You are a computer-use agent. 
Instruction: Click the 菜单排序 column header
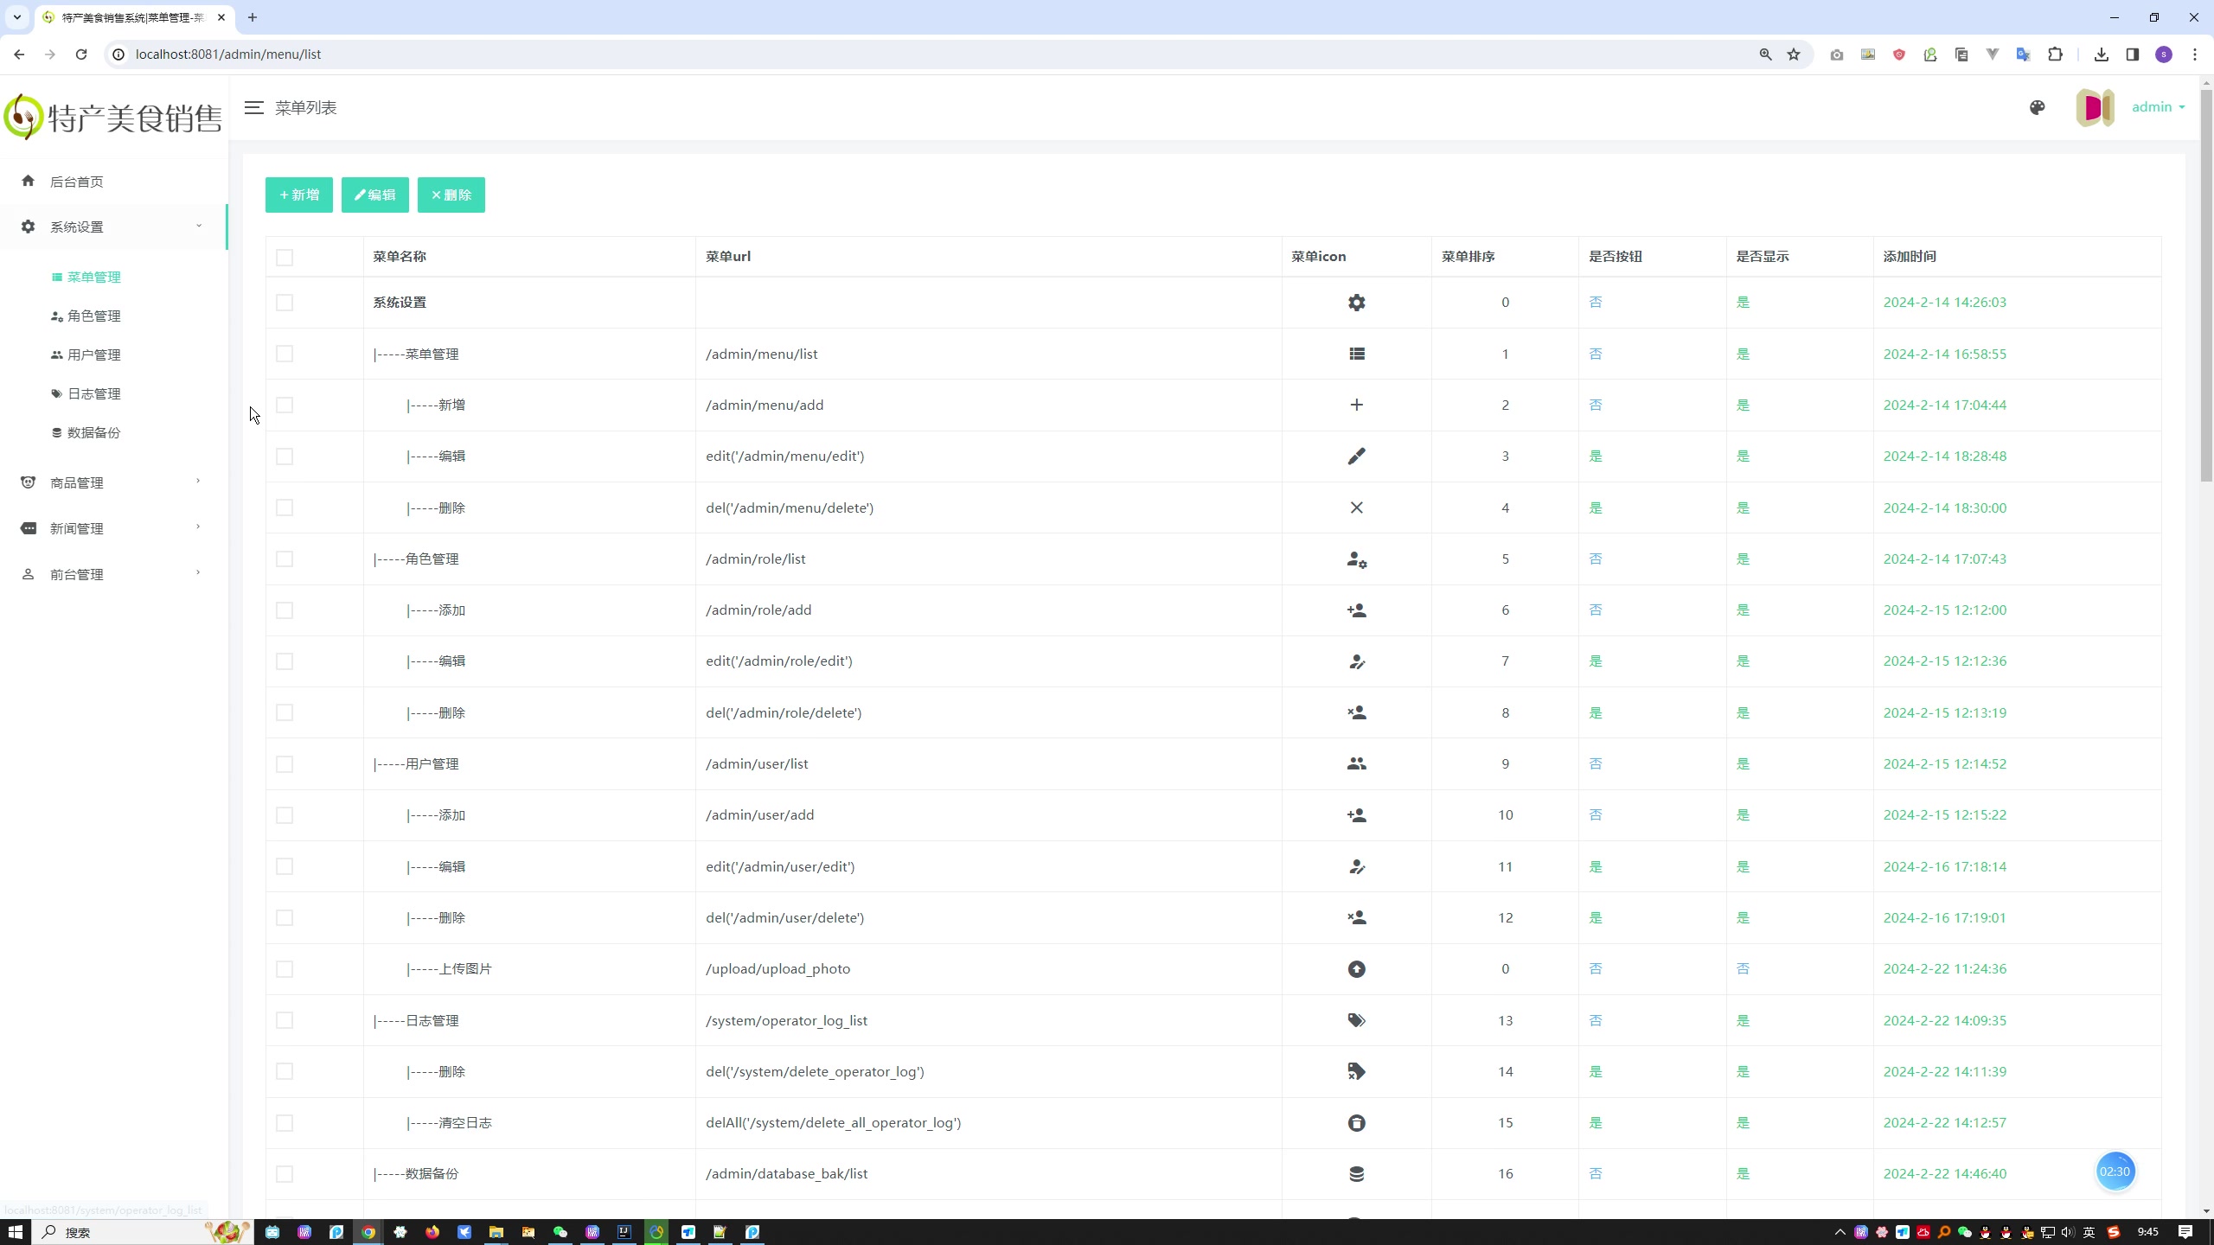tap(1469, 257)
